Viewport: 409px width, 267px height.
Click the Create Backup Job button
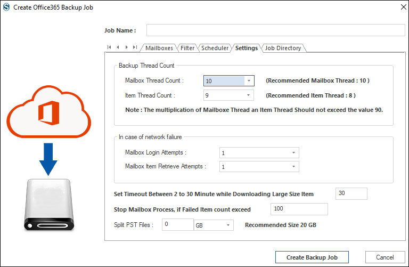point(312,257)
